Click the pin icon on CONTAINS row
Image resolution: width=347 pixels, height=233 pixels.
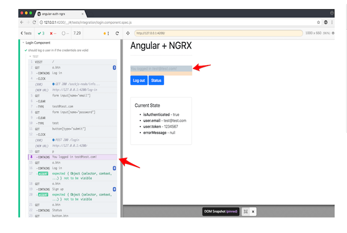point(31,157)
